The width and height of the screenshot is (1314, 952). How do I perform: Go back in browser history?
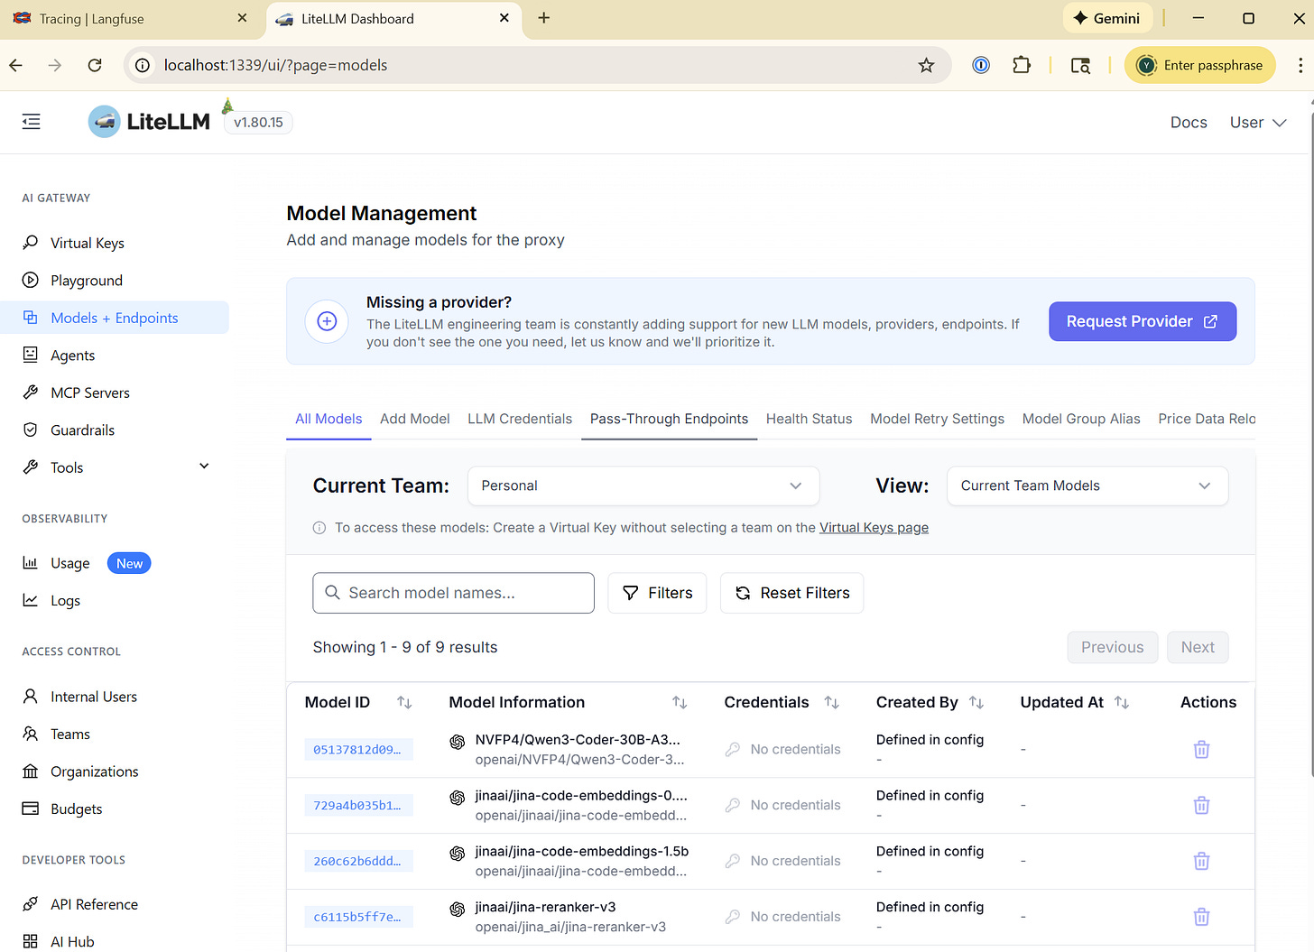(x=15, y=65)
